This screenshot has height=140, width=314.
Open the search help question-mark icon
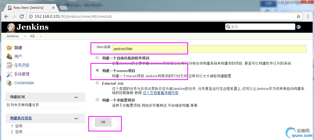[299, 27]
